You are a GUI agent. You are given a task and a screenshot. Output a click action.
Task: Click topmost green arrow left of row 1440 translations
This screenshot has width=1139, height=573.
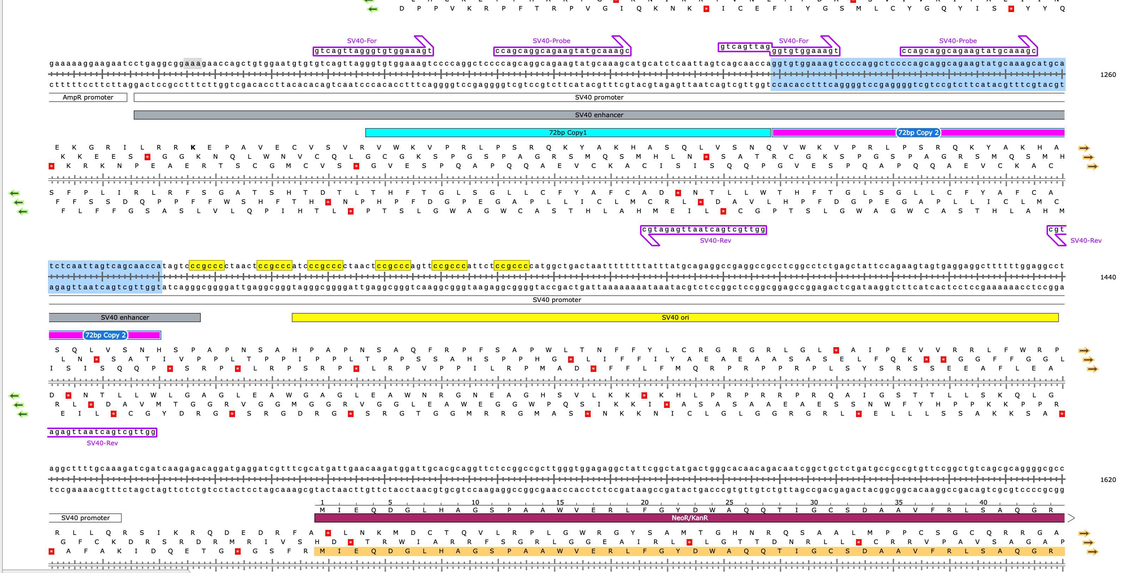point(14,396)
